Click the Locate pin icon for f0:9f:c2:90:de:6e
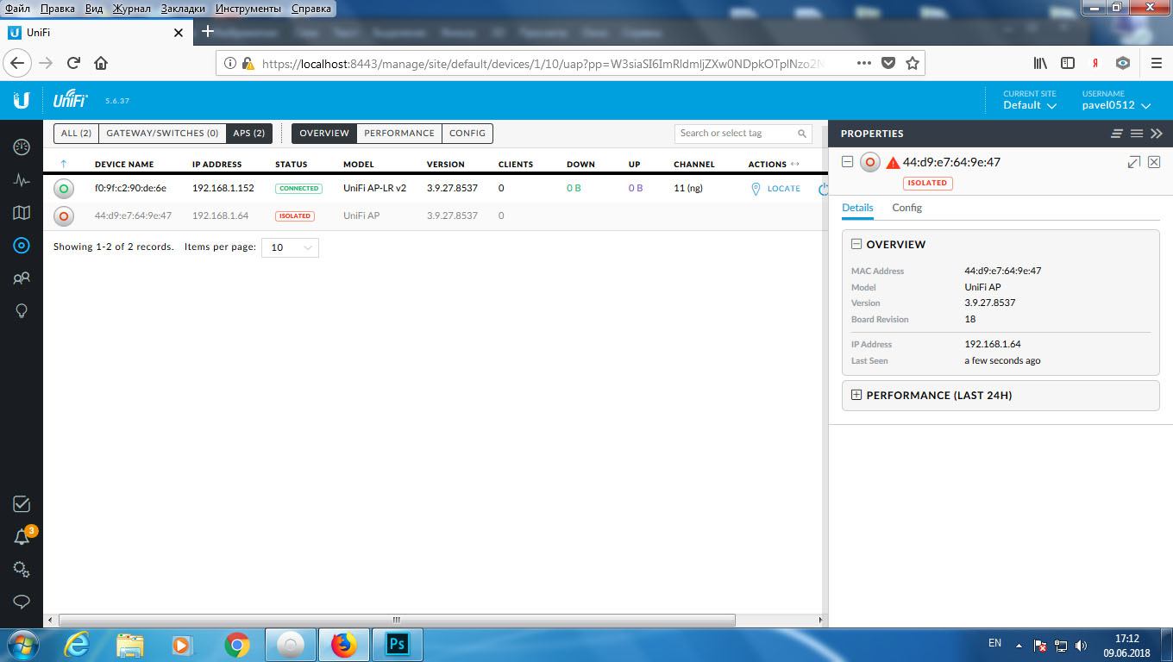1173x662 pixels. (756, 188)
